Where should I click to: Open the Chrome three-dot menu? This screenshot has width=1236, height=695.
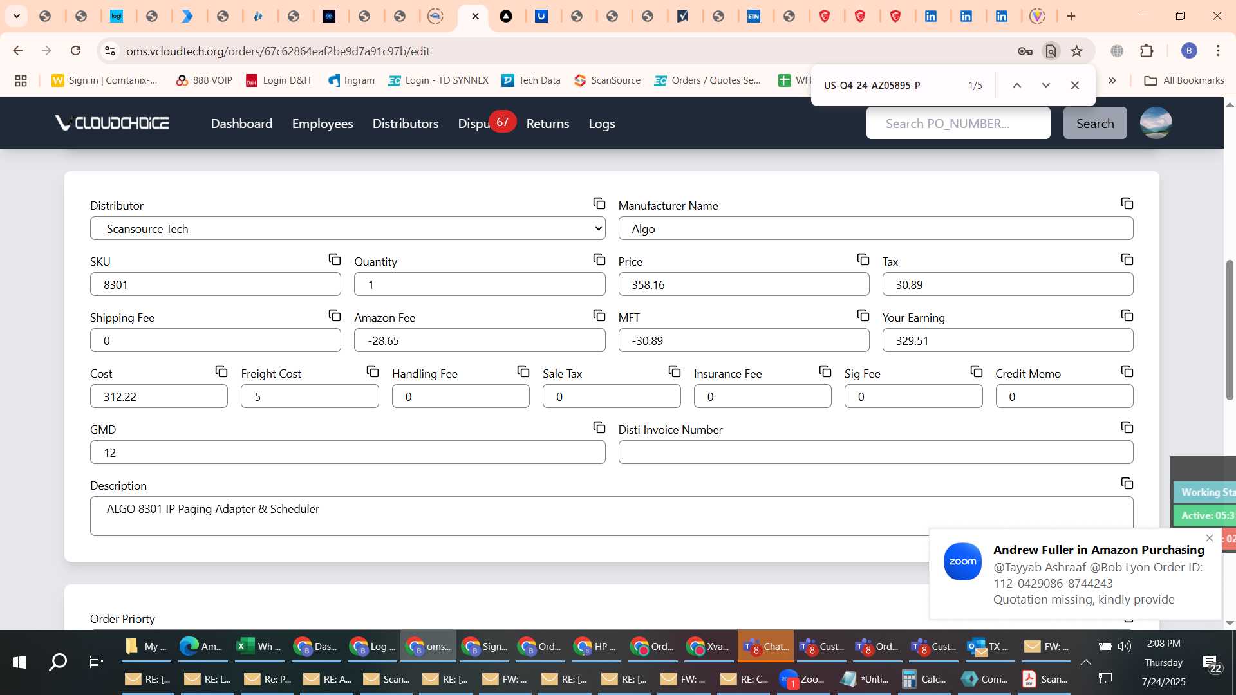coord(1218,51)
